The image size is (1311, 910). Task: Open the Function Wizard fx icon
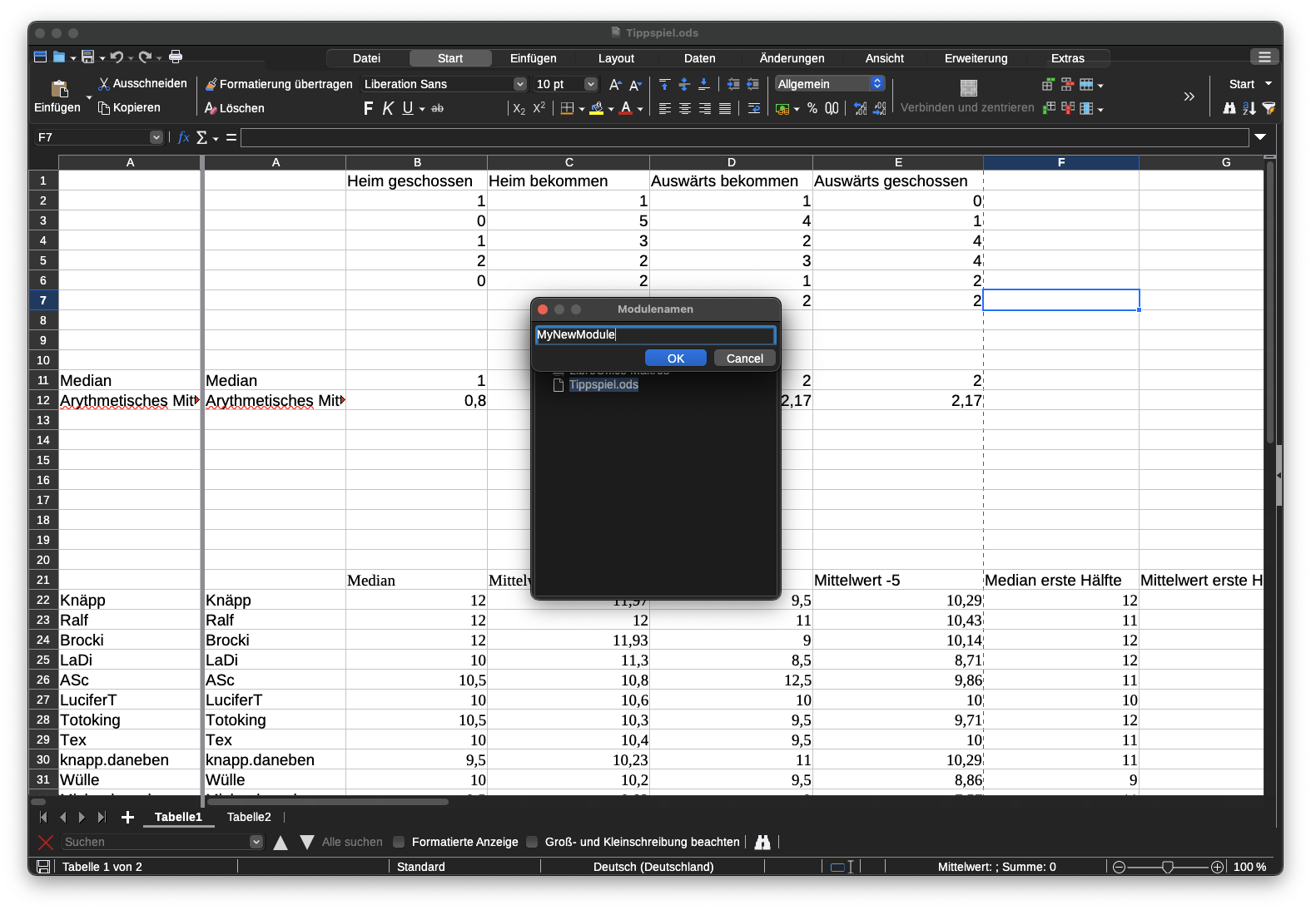point(184,137)
